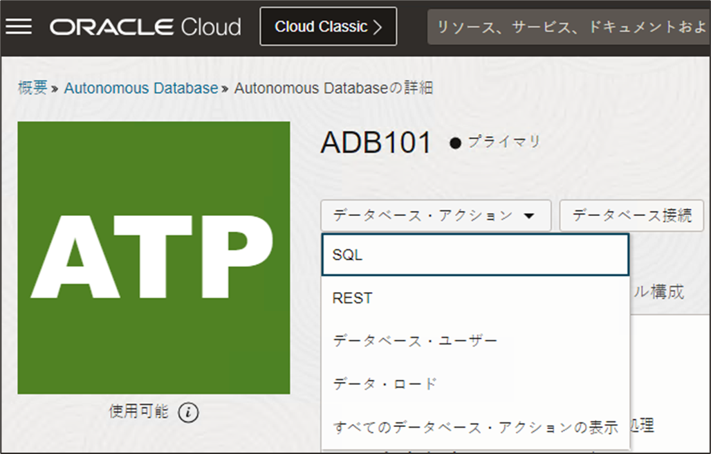Focus the resources and services search field
711x454 pixels.
(x=569, y=27)
